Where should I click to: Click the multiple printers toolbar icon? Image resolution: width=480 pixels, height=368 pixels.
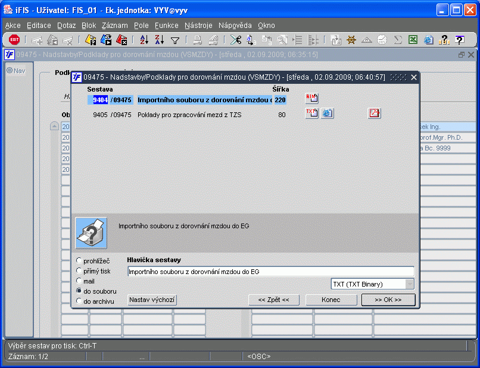pos(213,40)
